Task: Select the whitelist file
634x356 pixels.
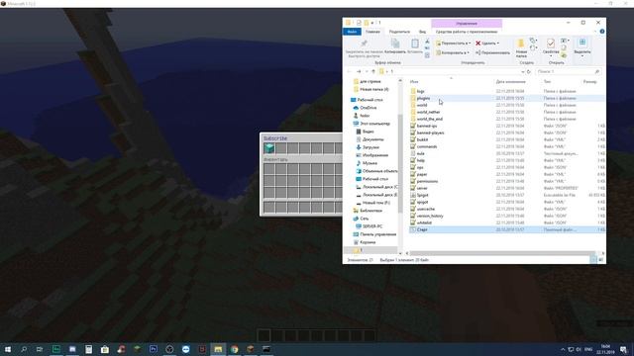Action: (x=424, y=222)
